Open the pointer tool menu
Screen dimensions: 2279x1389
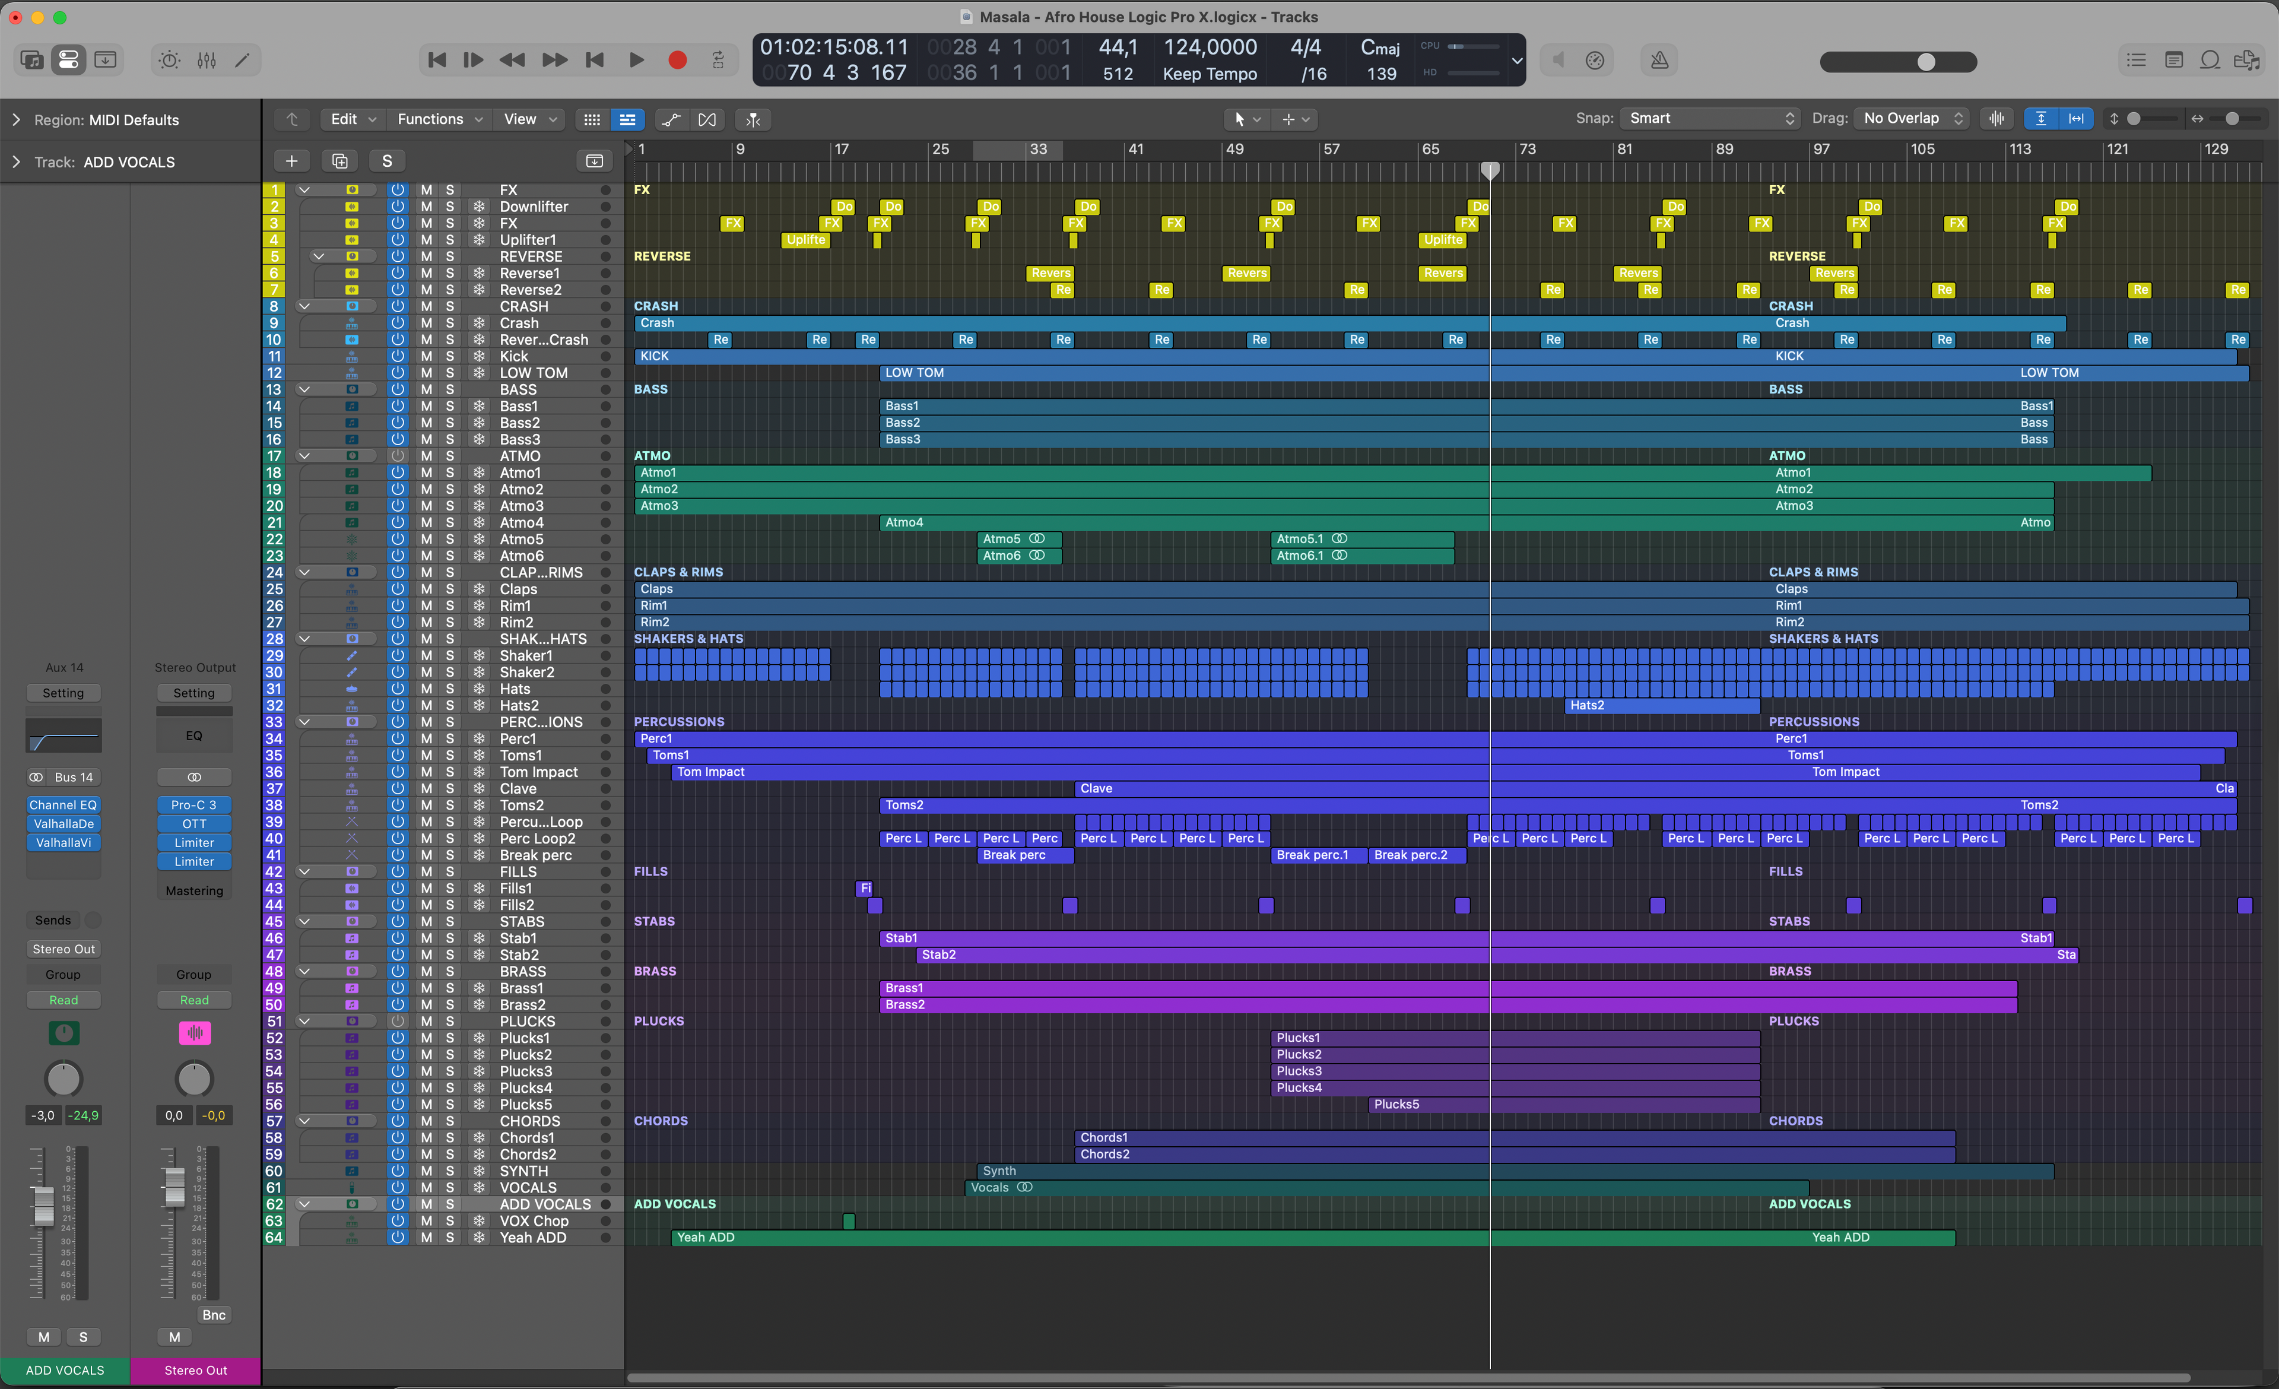tap(1247, 119)
